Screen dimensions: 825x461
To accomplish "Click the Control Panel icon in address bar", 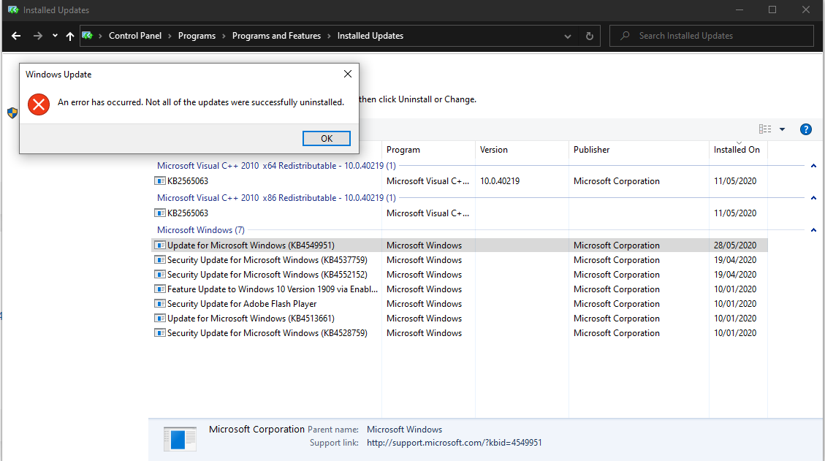I will coord(88,36).
